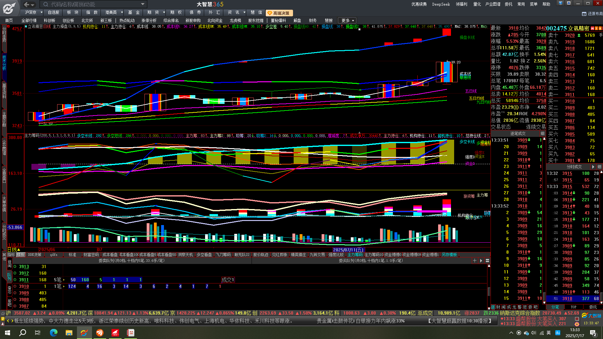603x339 pixels.
Task: Click the M badge next to 立讯精密
Action: pos(592,29)
